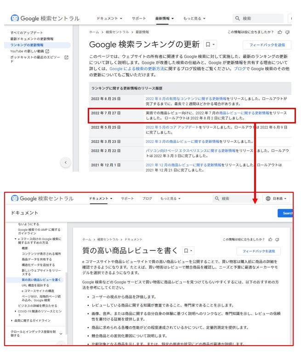Click the globe language icon
Image resolution: width=301 pixels, height=352 pixels.
click(268, 198)
